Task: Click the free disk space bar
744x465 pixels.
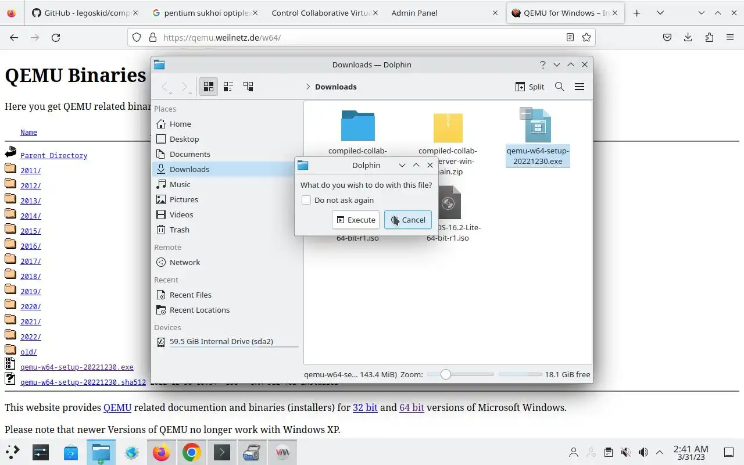Action: (519, 374)
